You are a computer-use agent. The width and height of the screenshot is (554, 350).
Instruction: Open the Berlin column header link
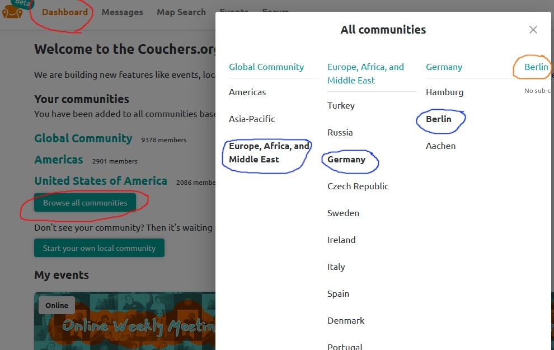(536, 67)
